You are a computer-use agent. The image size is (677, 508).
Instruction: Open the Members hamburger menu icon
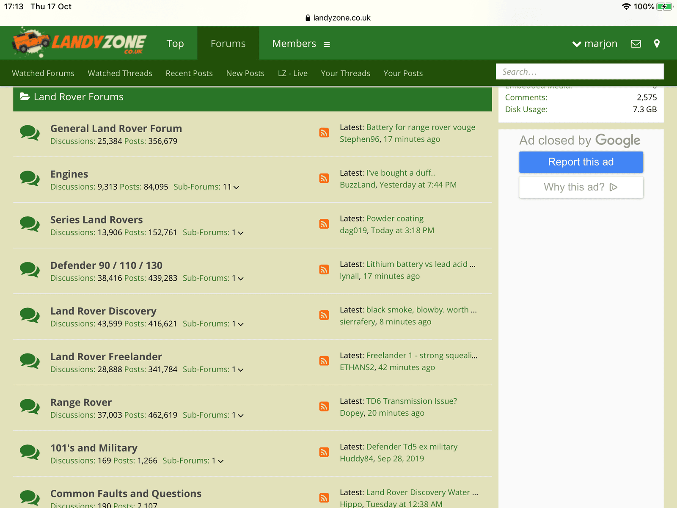327,44
